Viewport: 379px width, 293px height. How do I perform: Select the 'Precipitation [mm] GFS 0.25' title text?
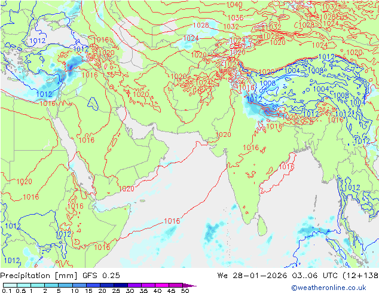coord(60,276)
